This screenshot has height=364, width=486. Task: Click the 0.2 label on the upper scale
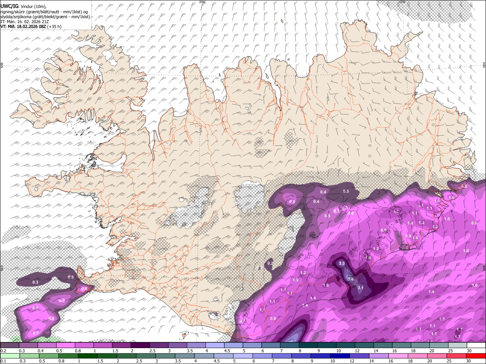click(3, 351)
